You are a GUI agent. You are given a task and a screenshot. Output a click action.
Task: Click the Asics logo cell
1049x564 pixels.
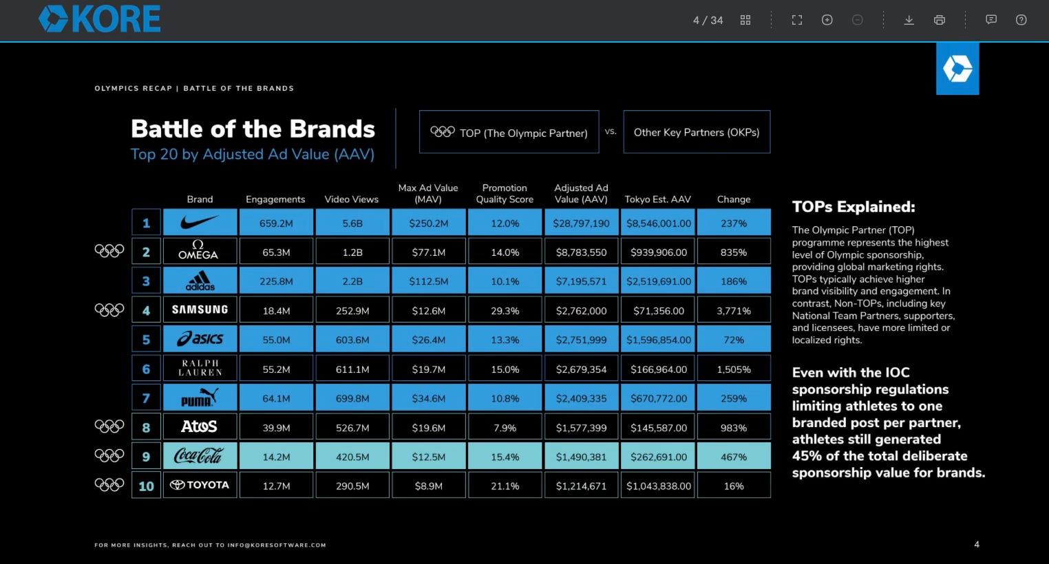pos(200,340)
